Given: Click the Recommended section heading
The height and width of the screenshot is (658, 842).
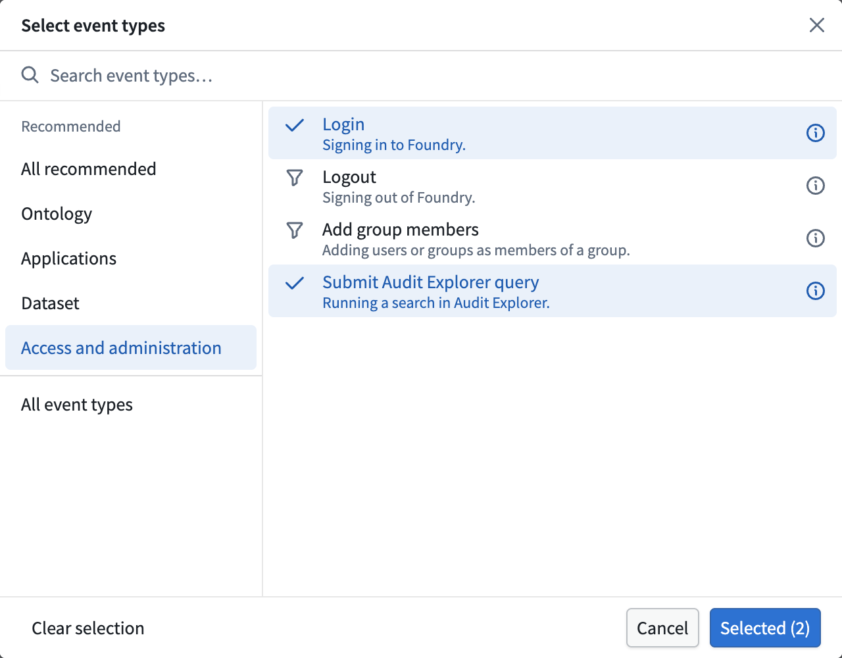Looking at the screenshot, I should click(x=71, y=126).
